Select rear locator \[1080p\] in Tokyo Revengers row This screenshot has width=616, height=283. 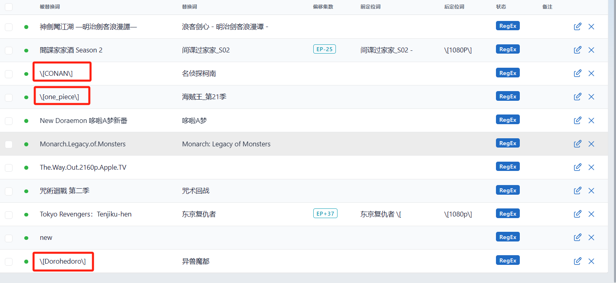pyautogui.click(x=458, y=214)
